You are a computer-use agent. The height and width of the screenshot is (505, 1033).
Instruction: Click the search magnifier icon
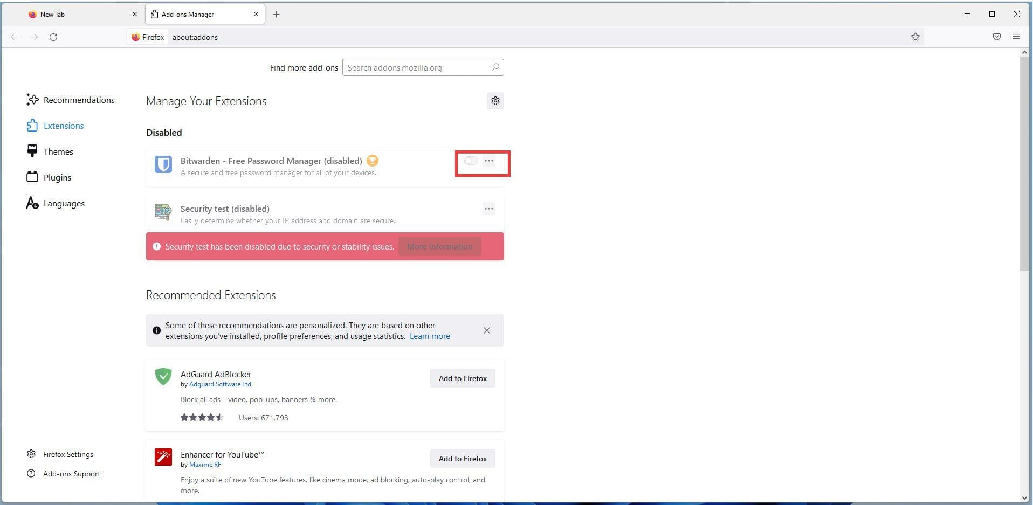click(495, 67)
